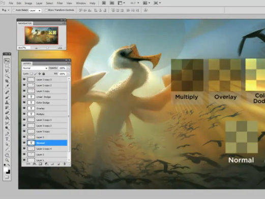Screen dimensions: 265x199
Task: Adjust the Navigator zoom slider
Action: click(x=48, y=48)
